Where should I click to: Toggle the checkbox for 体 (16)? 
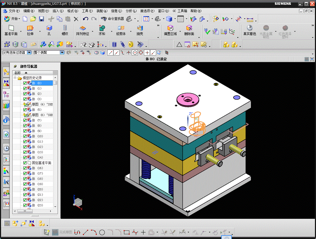tap(25, 168)
